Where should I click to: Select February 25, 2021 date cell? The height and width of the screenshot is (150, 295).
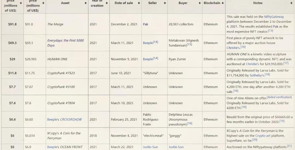125,119
